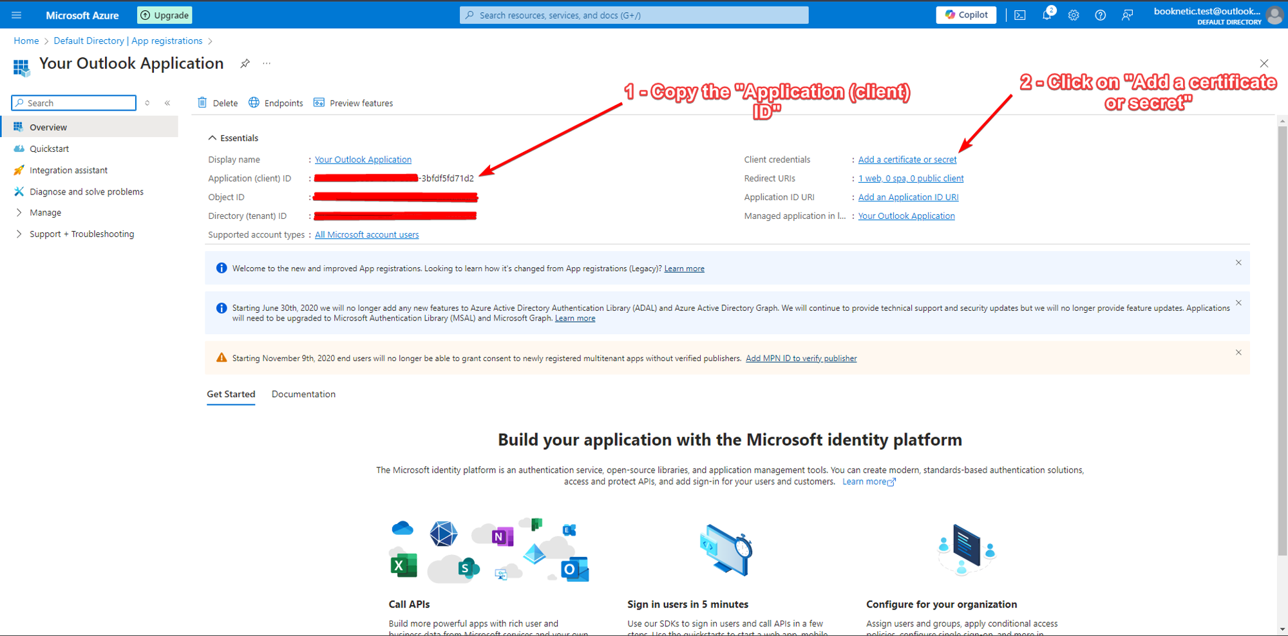Go to Default Directory App registrations breadcrumb
The width and height of the screenshot is (1288, 636).
128,41
